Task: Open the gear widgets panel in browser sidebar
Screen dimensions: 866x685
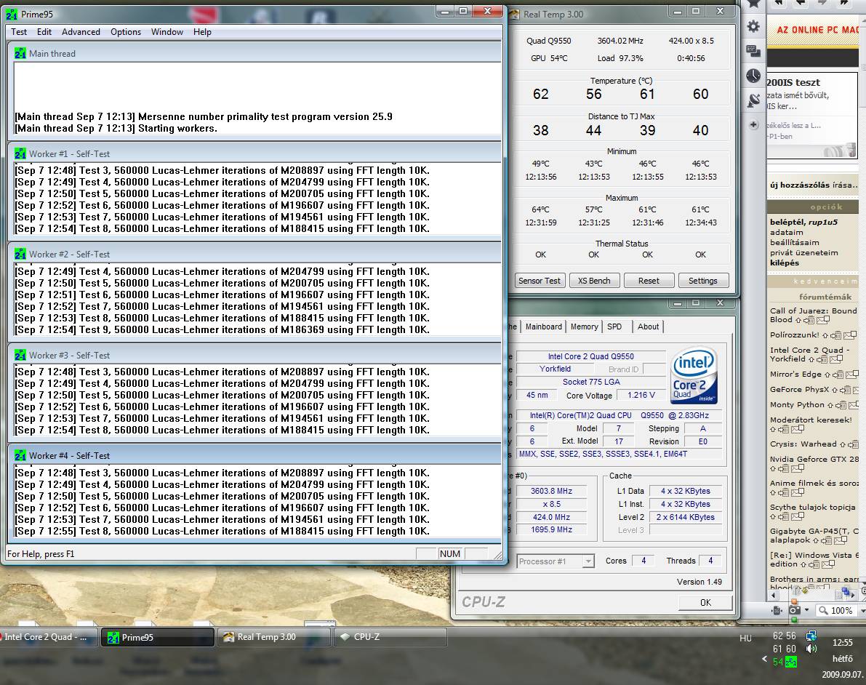Action: 753,26
